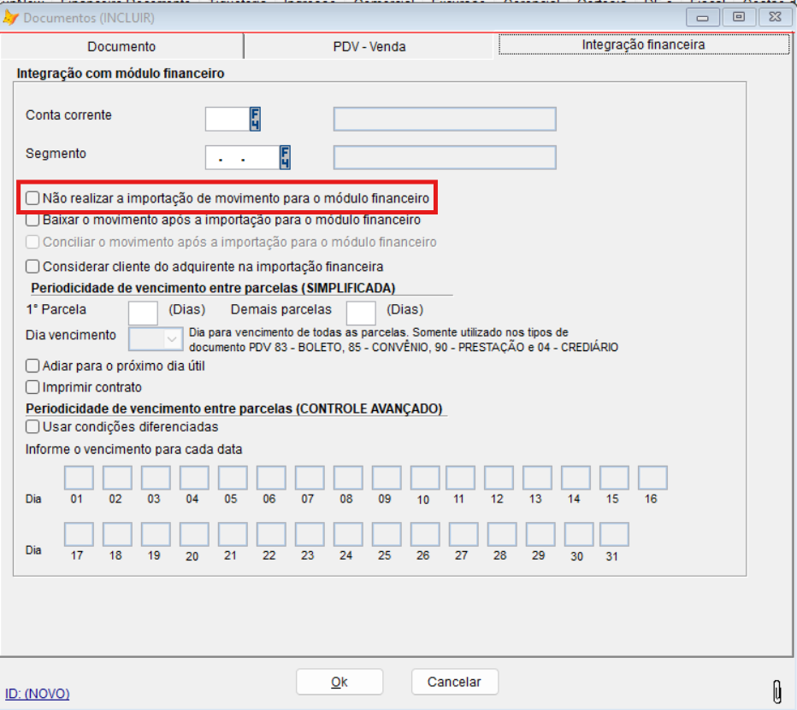Click the Documentos window app icon
The width and height of the screenshot is (797, 710).
point(11,17)
